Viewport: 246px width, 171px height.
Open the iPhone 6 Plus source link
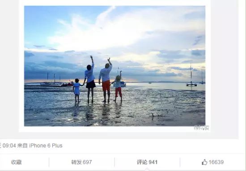(x=46, y=145)
